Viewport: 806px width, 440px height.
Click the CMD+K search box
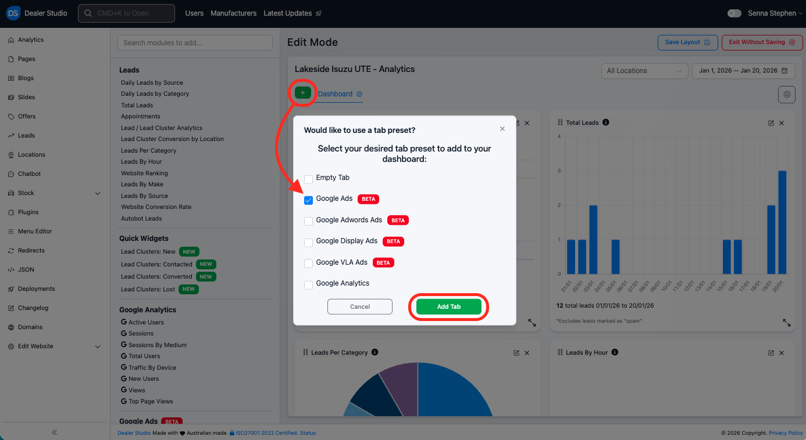[126, 13]
